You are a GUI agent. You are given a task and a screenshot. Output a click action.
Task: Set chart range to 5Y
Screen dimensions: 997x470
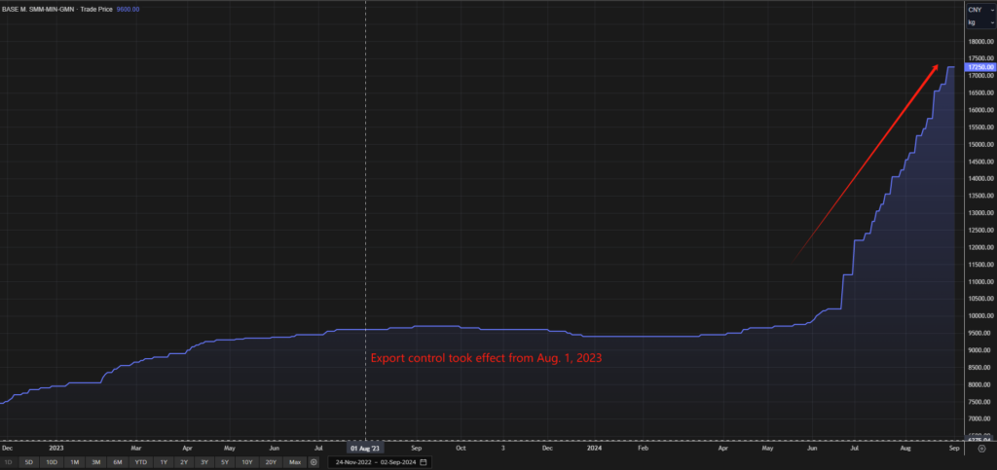click(225, 462)
